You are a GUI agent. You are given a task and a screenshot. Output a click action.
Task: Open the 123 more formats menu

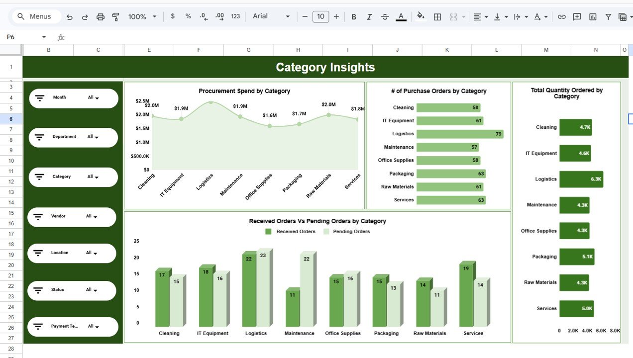pos(235,16)
